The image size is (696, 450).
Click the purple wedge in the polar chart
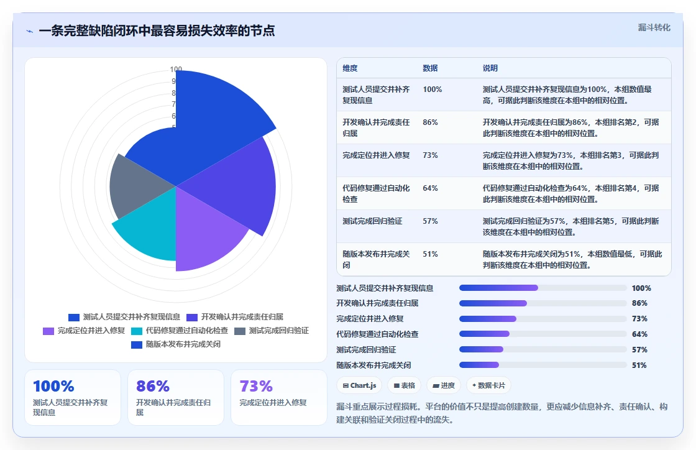(x=204, y=235)
